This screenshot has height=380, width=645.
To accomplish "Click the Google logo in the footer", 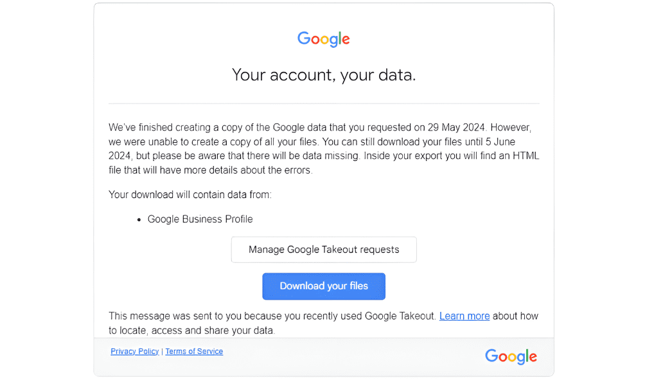I will tap(511, 356).
